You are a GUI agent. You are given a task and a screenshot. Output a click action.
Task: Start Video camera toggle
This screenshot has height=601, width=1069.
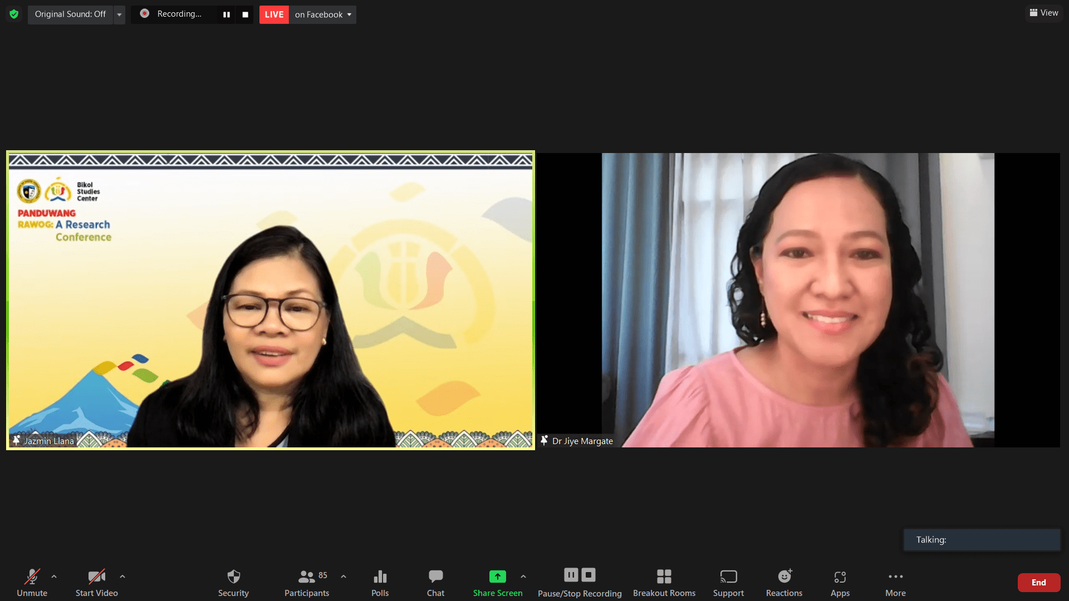tap(96, 582)
